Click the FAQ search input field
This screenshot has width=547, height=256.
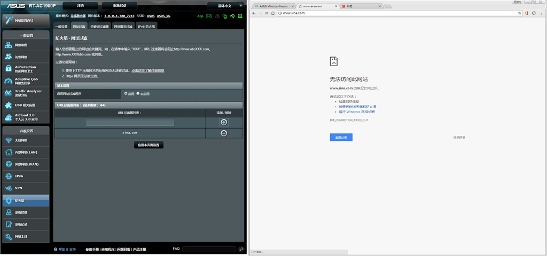click(x=209, y=249)
